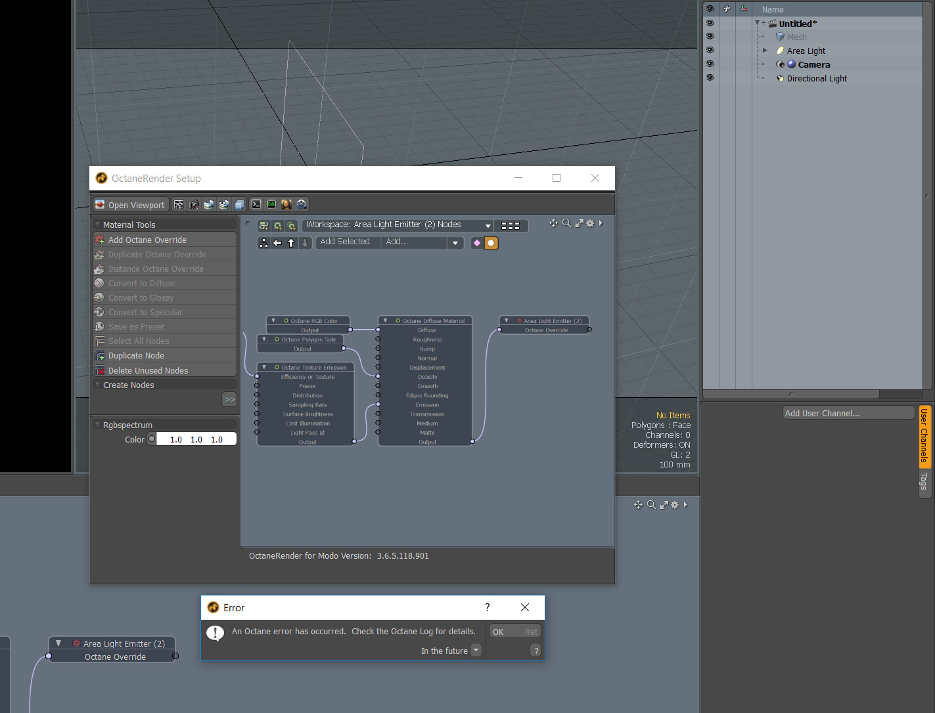The height and width of the screenshot is (713, 935).
Task: Click the gear icon in node editor
Action: (590, 223)
